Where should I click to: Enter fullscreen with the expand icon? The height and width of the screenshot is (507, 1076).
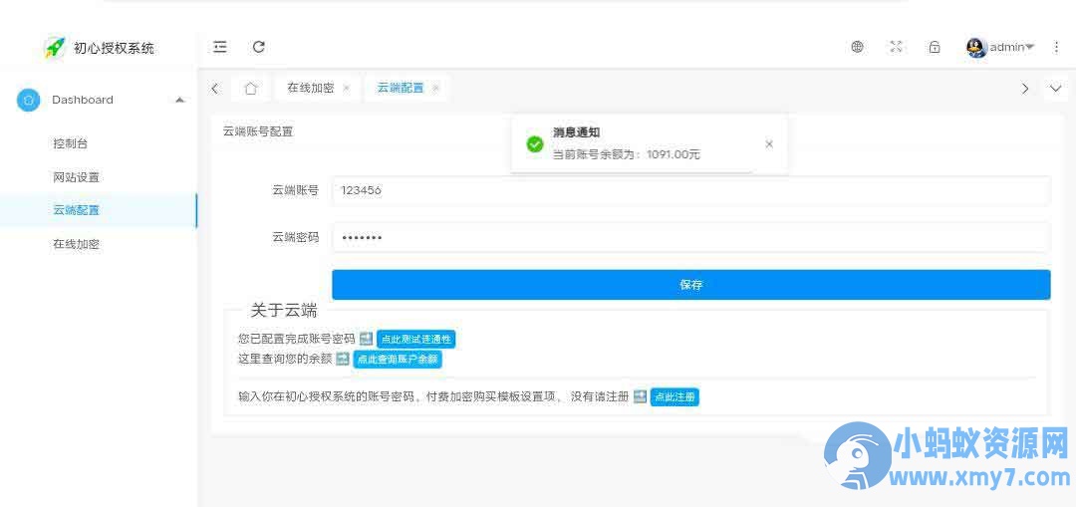point(896,47)
